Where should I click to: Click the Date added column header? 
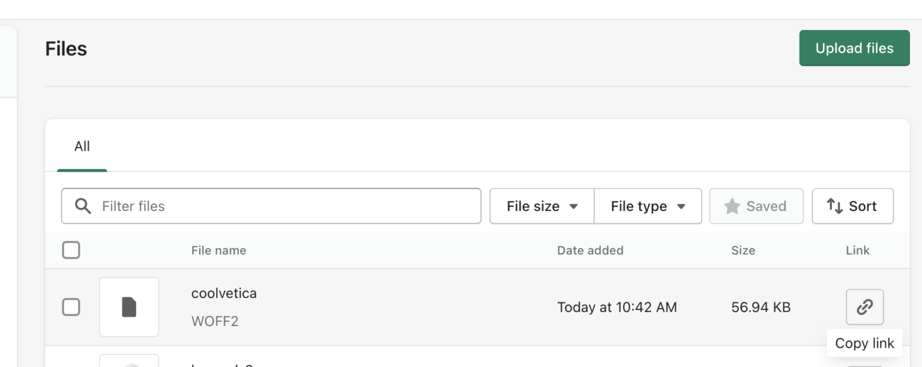coord(590,250)
